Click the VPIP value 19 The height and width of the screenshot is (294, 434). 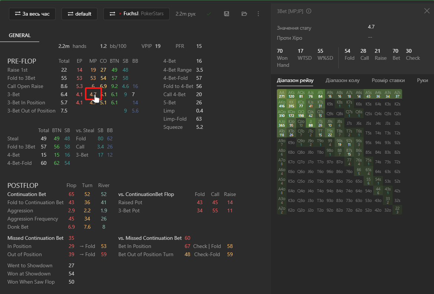coord(158,46)
